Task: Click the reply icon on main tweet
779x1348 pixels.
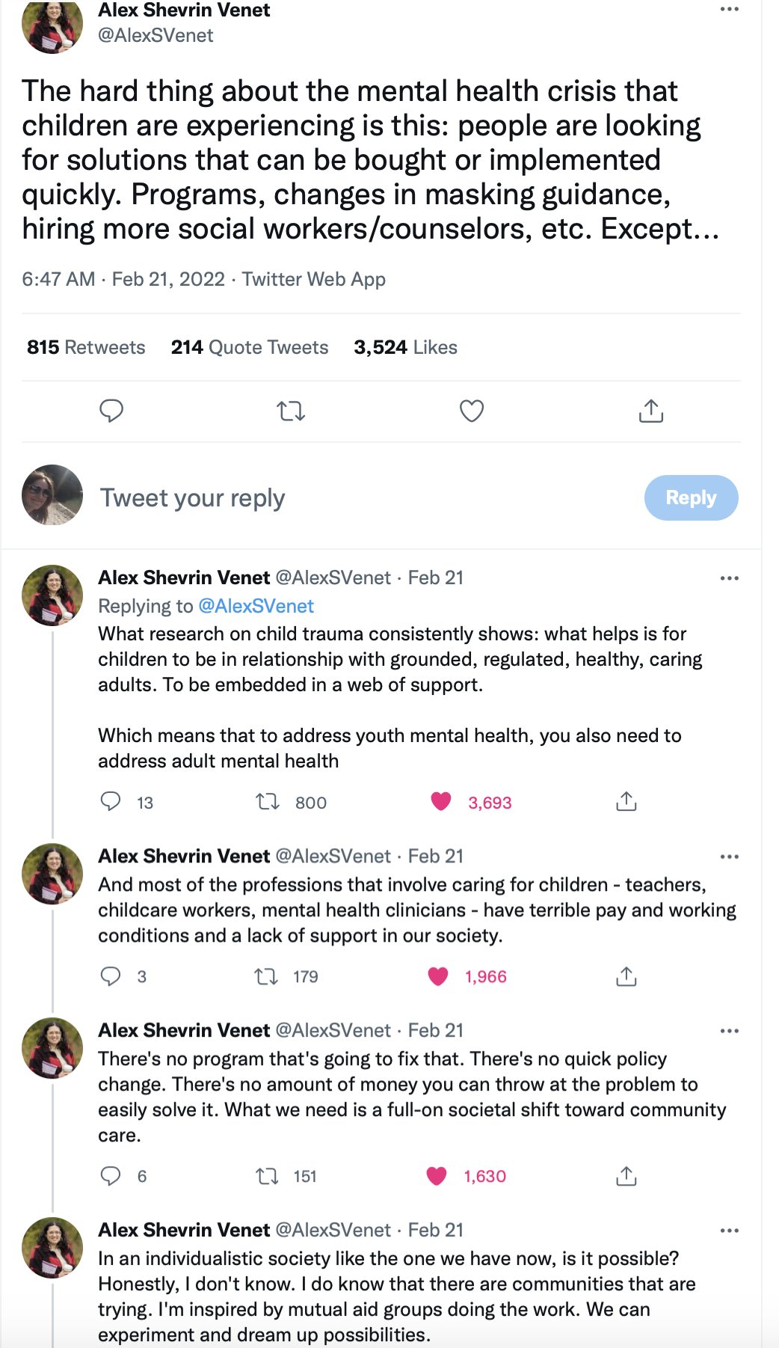Action: (x=111, y=411)
